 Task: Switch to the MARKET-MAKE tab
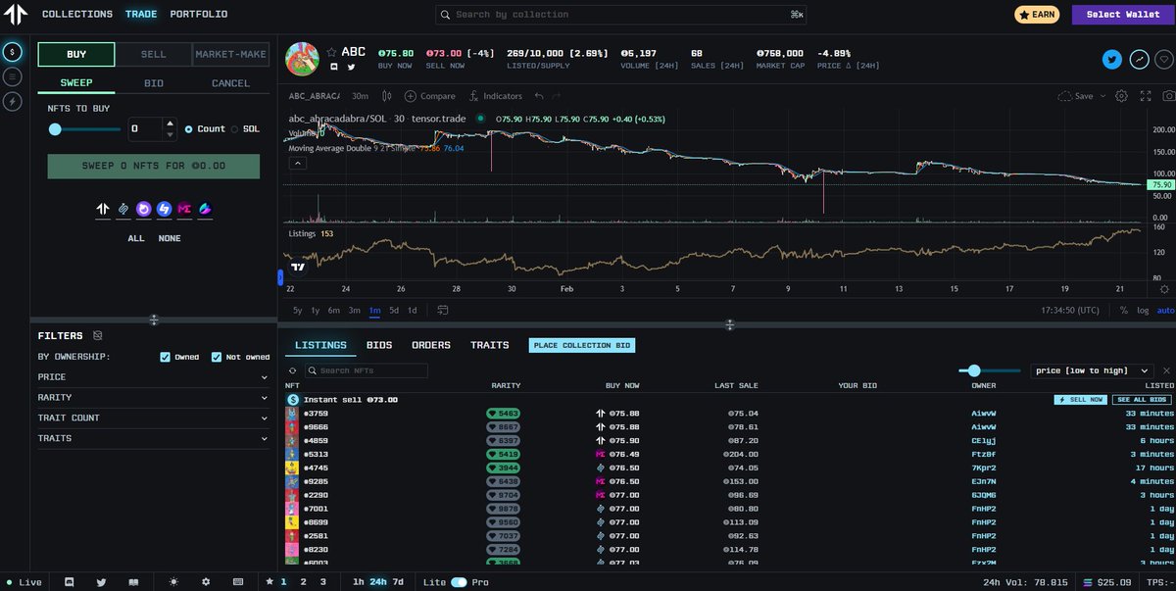[x=231, y=54]
